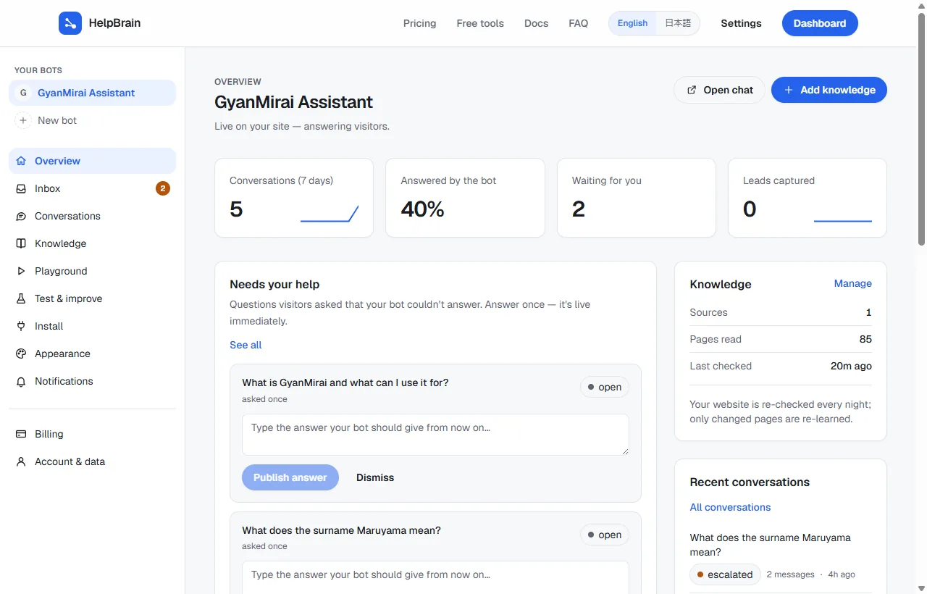Click the plus icon beside New bot
This screenshot has width=927, height=594.
tap(23, 120)
